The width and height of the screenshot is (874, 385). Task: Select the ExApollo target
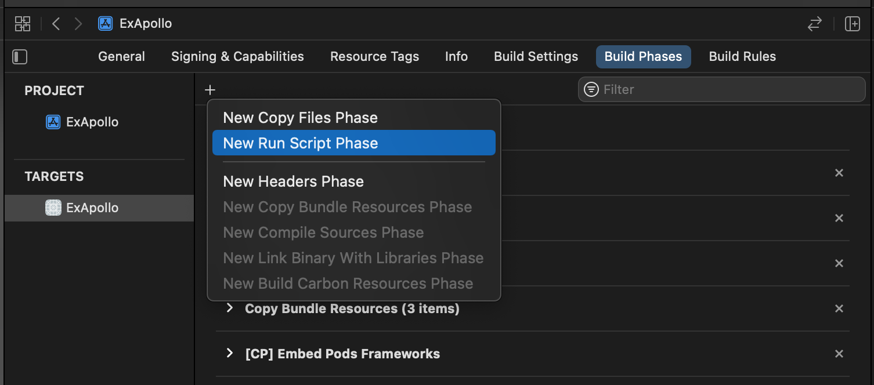[92, 208]
